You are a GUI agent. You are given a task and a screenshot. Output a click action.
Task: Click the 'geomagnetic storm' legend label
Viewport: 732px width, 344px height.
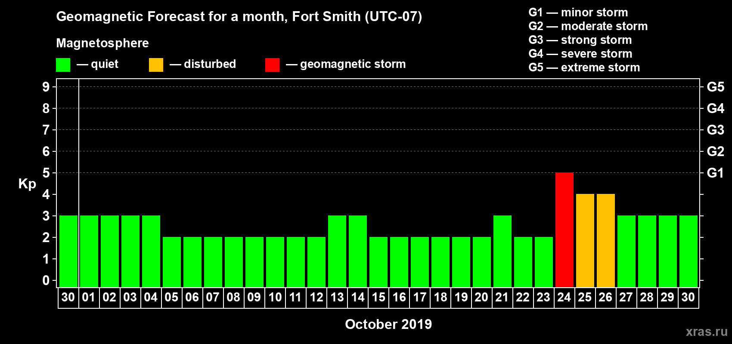(353, 64)
